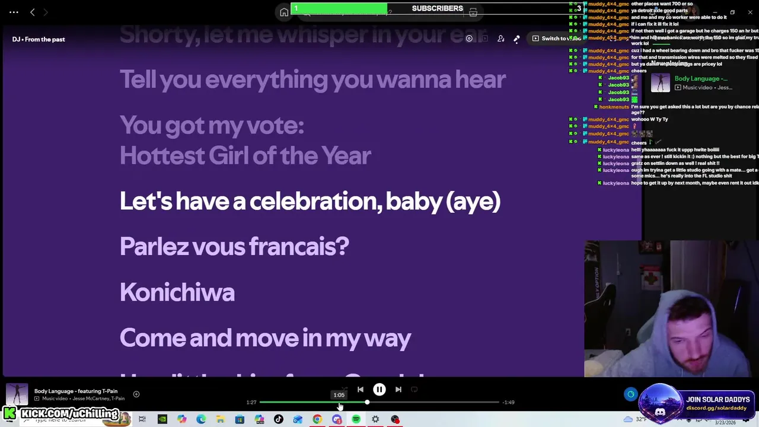The width and height of the screenshot is (759, 427).
Task: Open Google Chrome from the taskbar
Action: tap(317, 419)
